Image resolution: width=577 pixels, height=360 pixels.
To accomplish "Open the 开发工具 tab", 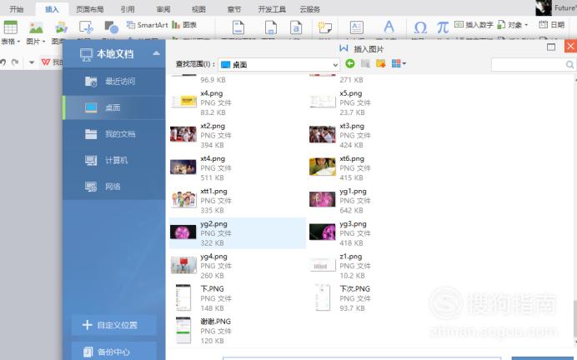I will pos(272,9).
